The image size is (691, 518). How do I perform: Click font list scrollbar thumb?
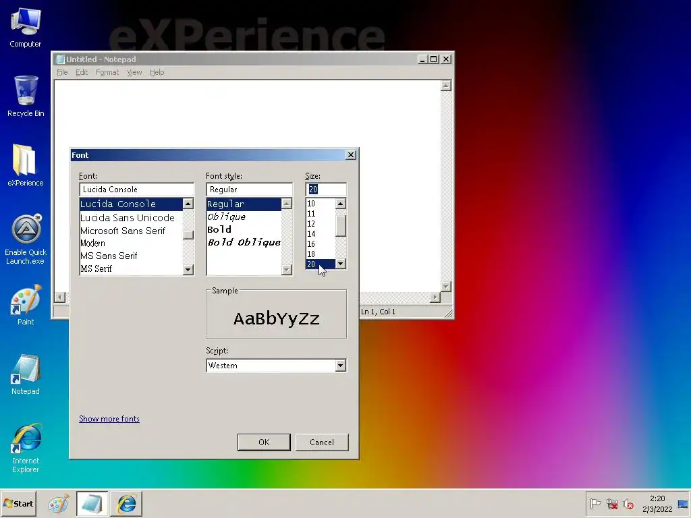tap(188, 235)
